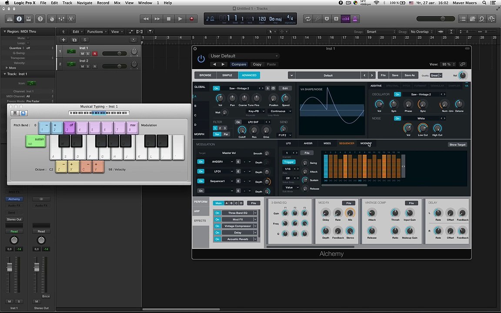
Task: Click the Alchemy link chain icon
Action: [462, 64]
